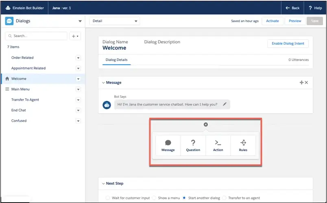Select 'Wait for customer input' radio option

click(108, 198)
